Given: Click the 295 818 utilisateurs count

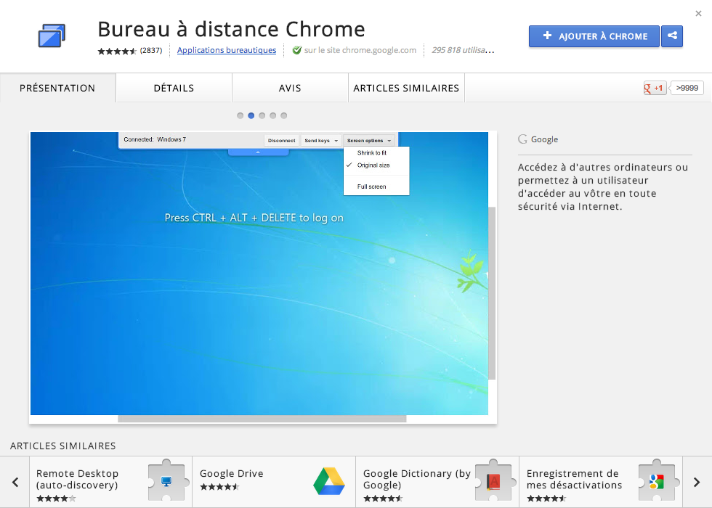Looking at the screenshot, I should [463, 50].
